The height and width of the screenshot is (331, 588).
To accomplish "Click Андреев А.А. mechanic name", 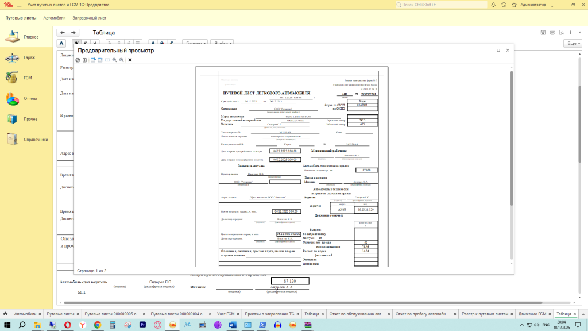I will [x=281, y=287].
